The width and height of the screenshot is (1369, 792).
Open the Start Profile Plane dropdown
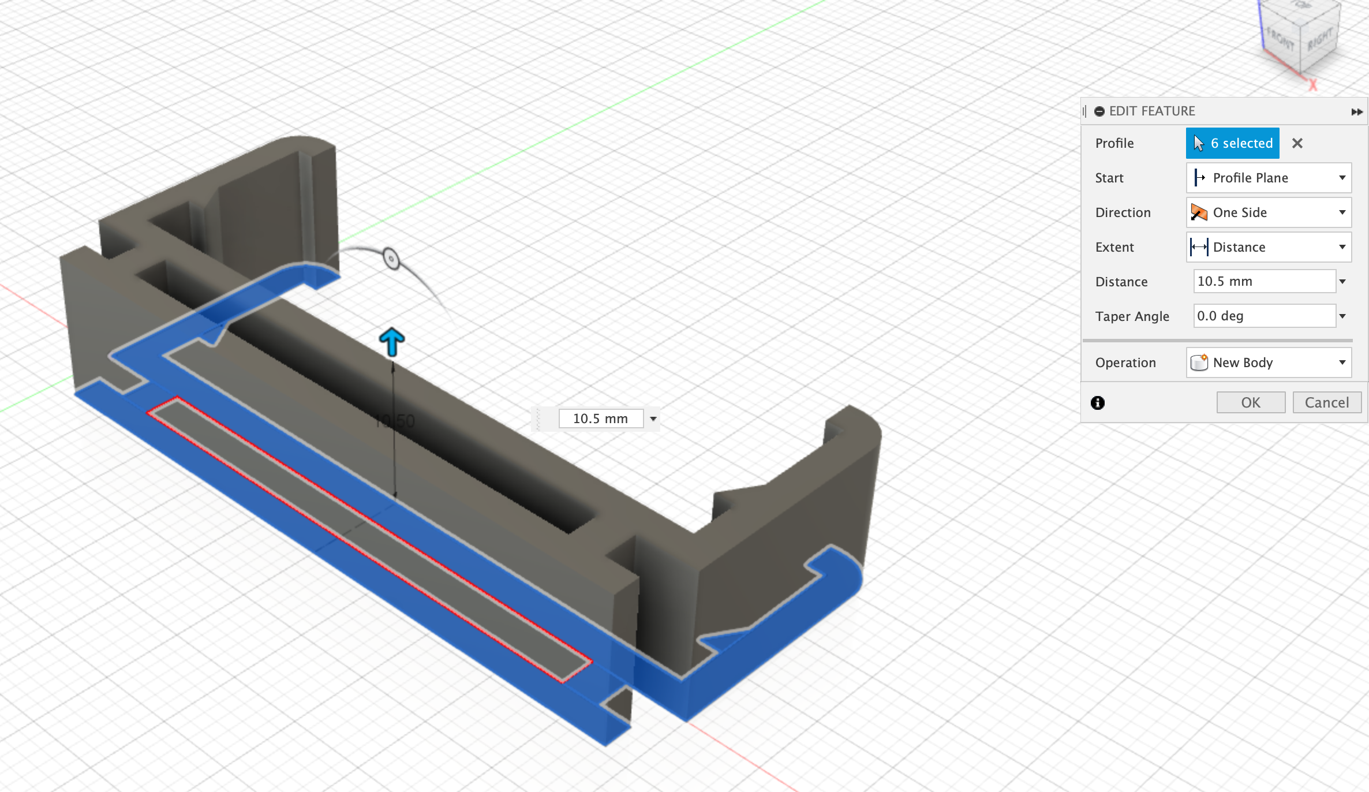pyautogui.click(x=1269, y=178)
